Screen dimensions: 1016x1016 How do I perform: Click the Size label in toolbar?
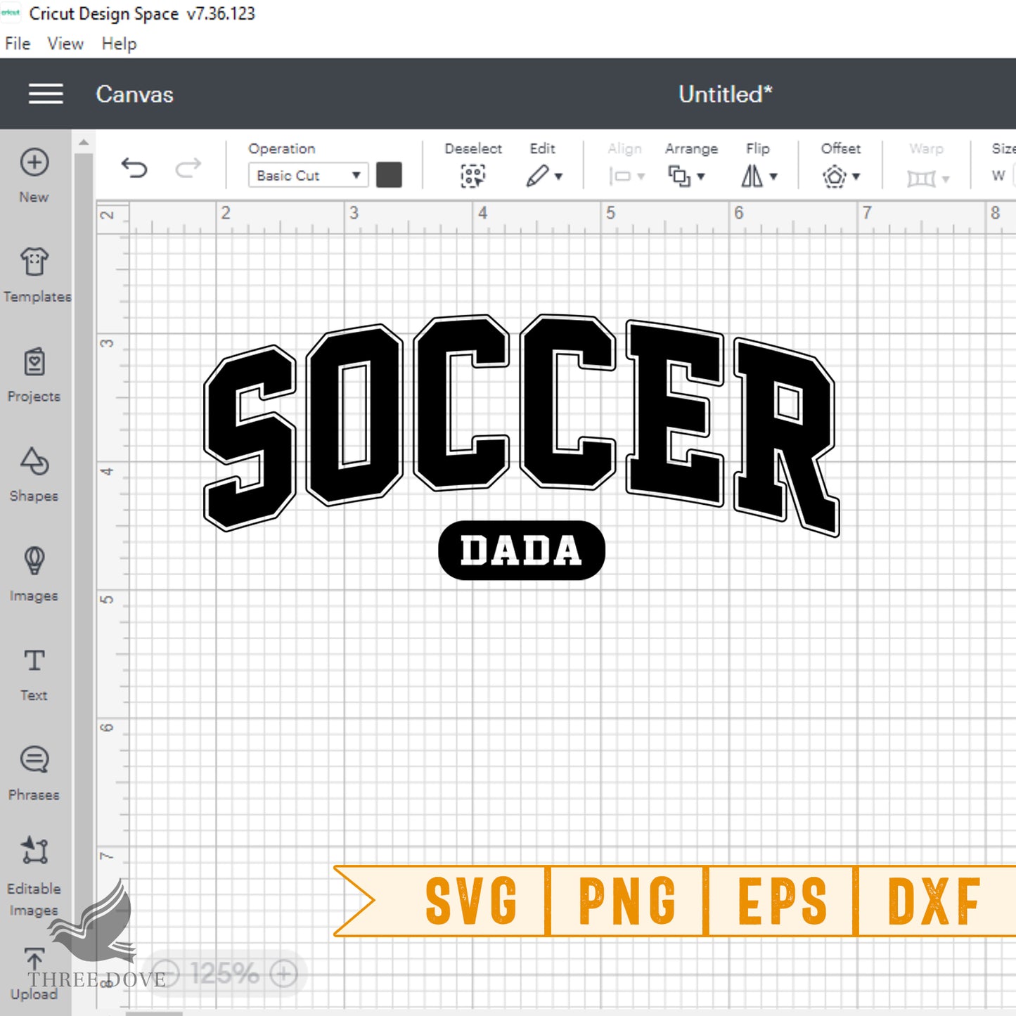1003,148
